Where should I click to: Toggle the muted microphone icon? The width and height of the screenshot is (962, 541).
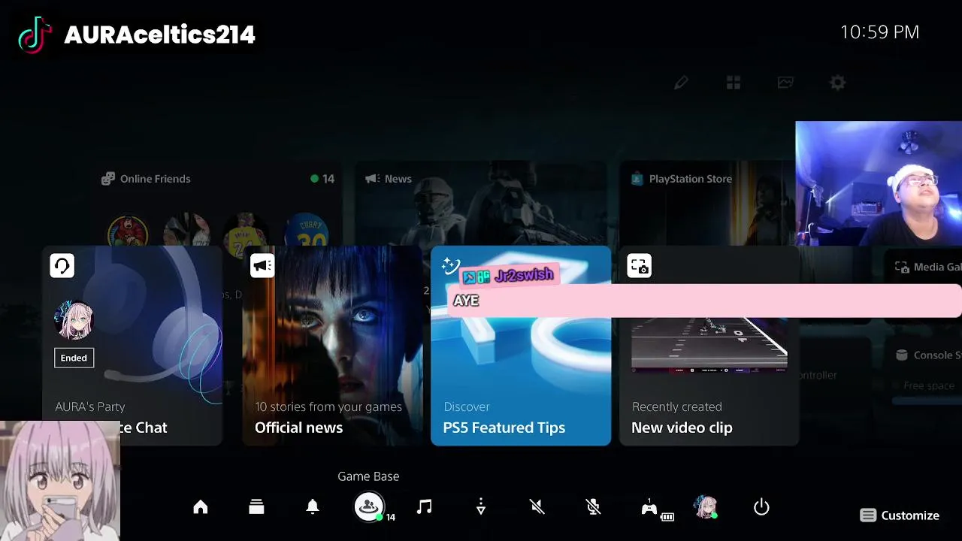point(593,507)
